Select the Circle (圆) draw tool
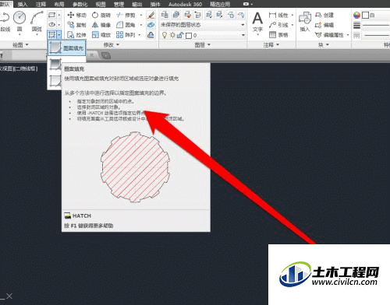390x305 pixels. [x=19, y=22]
